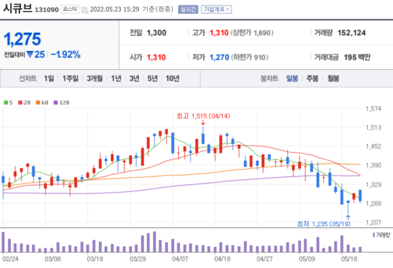This screenshot has width=393, height=268.
Task: Switch to the 일봉 candlestick chart
Action: point(292,79)
